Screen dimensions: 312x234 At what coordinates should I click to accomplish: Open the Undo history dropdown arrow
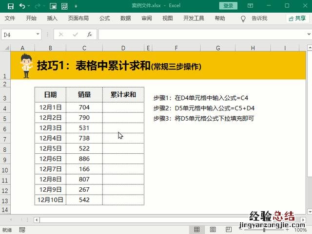[x=30, y=6]
